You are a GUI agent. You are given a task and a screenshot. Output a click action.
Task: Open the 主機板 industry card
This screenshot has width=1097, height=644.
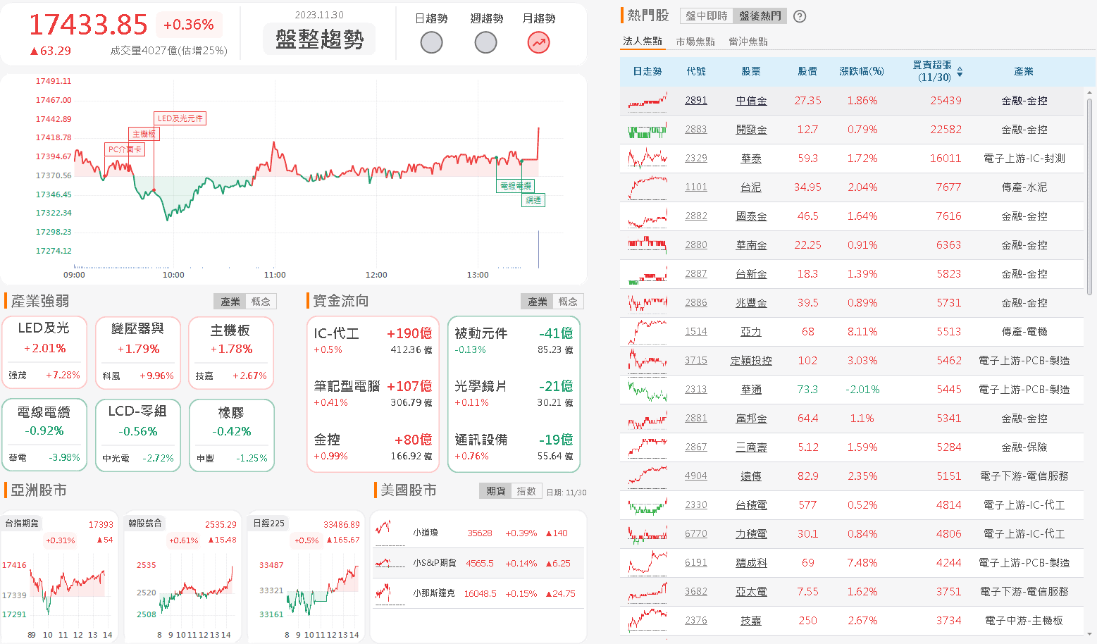click(x=231, y=352)
